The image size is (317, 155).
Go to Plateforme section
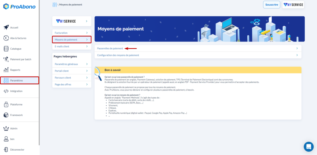click(x=16, y=104)
